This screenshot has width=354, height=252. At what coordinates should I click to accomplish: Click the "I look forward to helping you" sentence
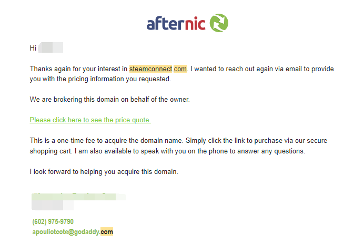[x=104, y=172]
